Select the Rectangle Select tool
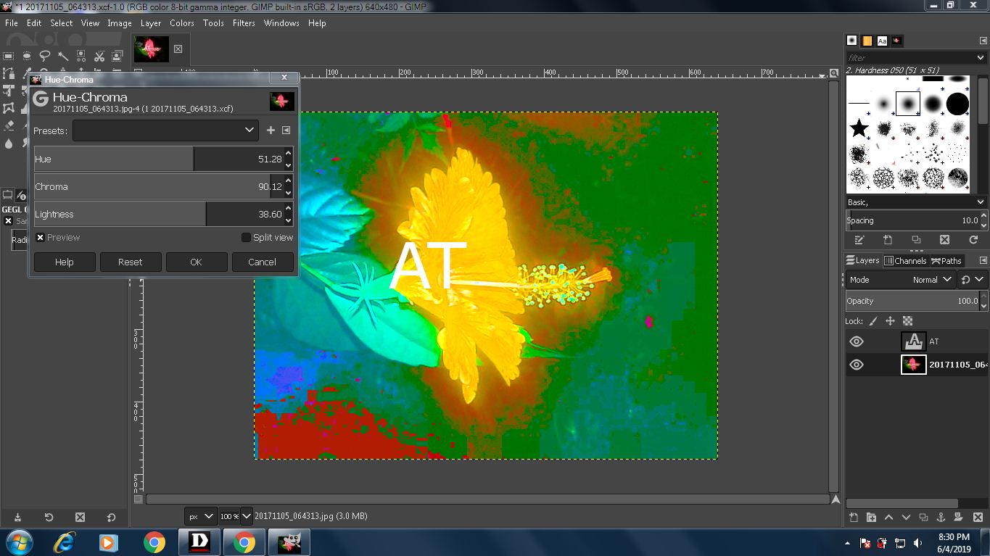 pyautogui.click(x=9, y=56)
